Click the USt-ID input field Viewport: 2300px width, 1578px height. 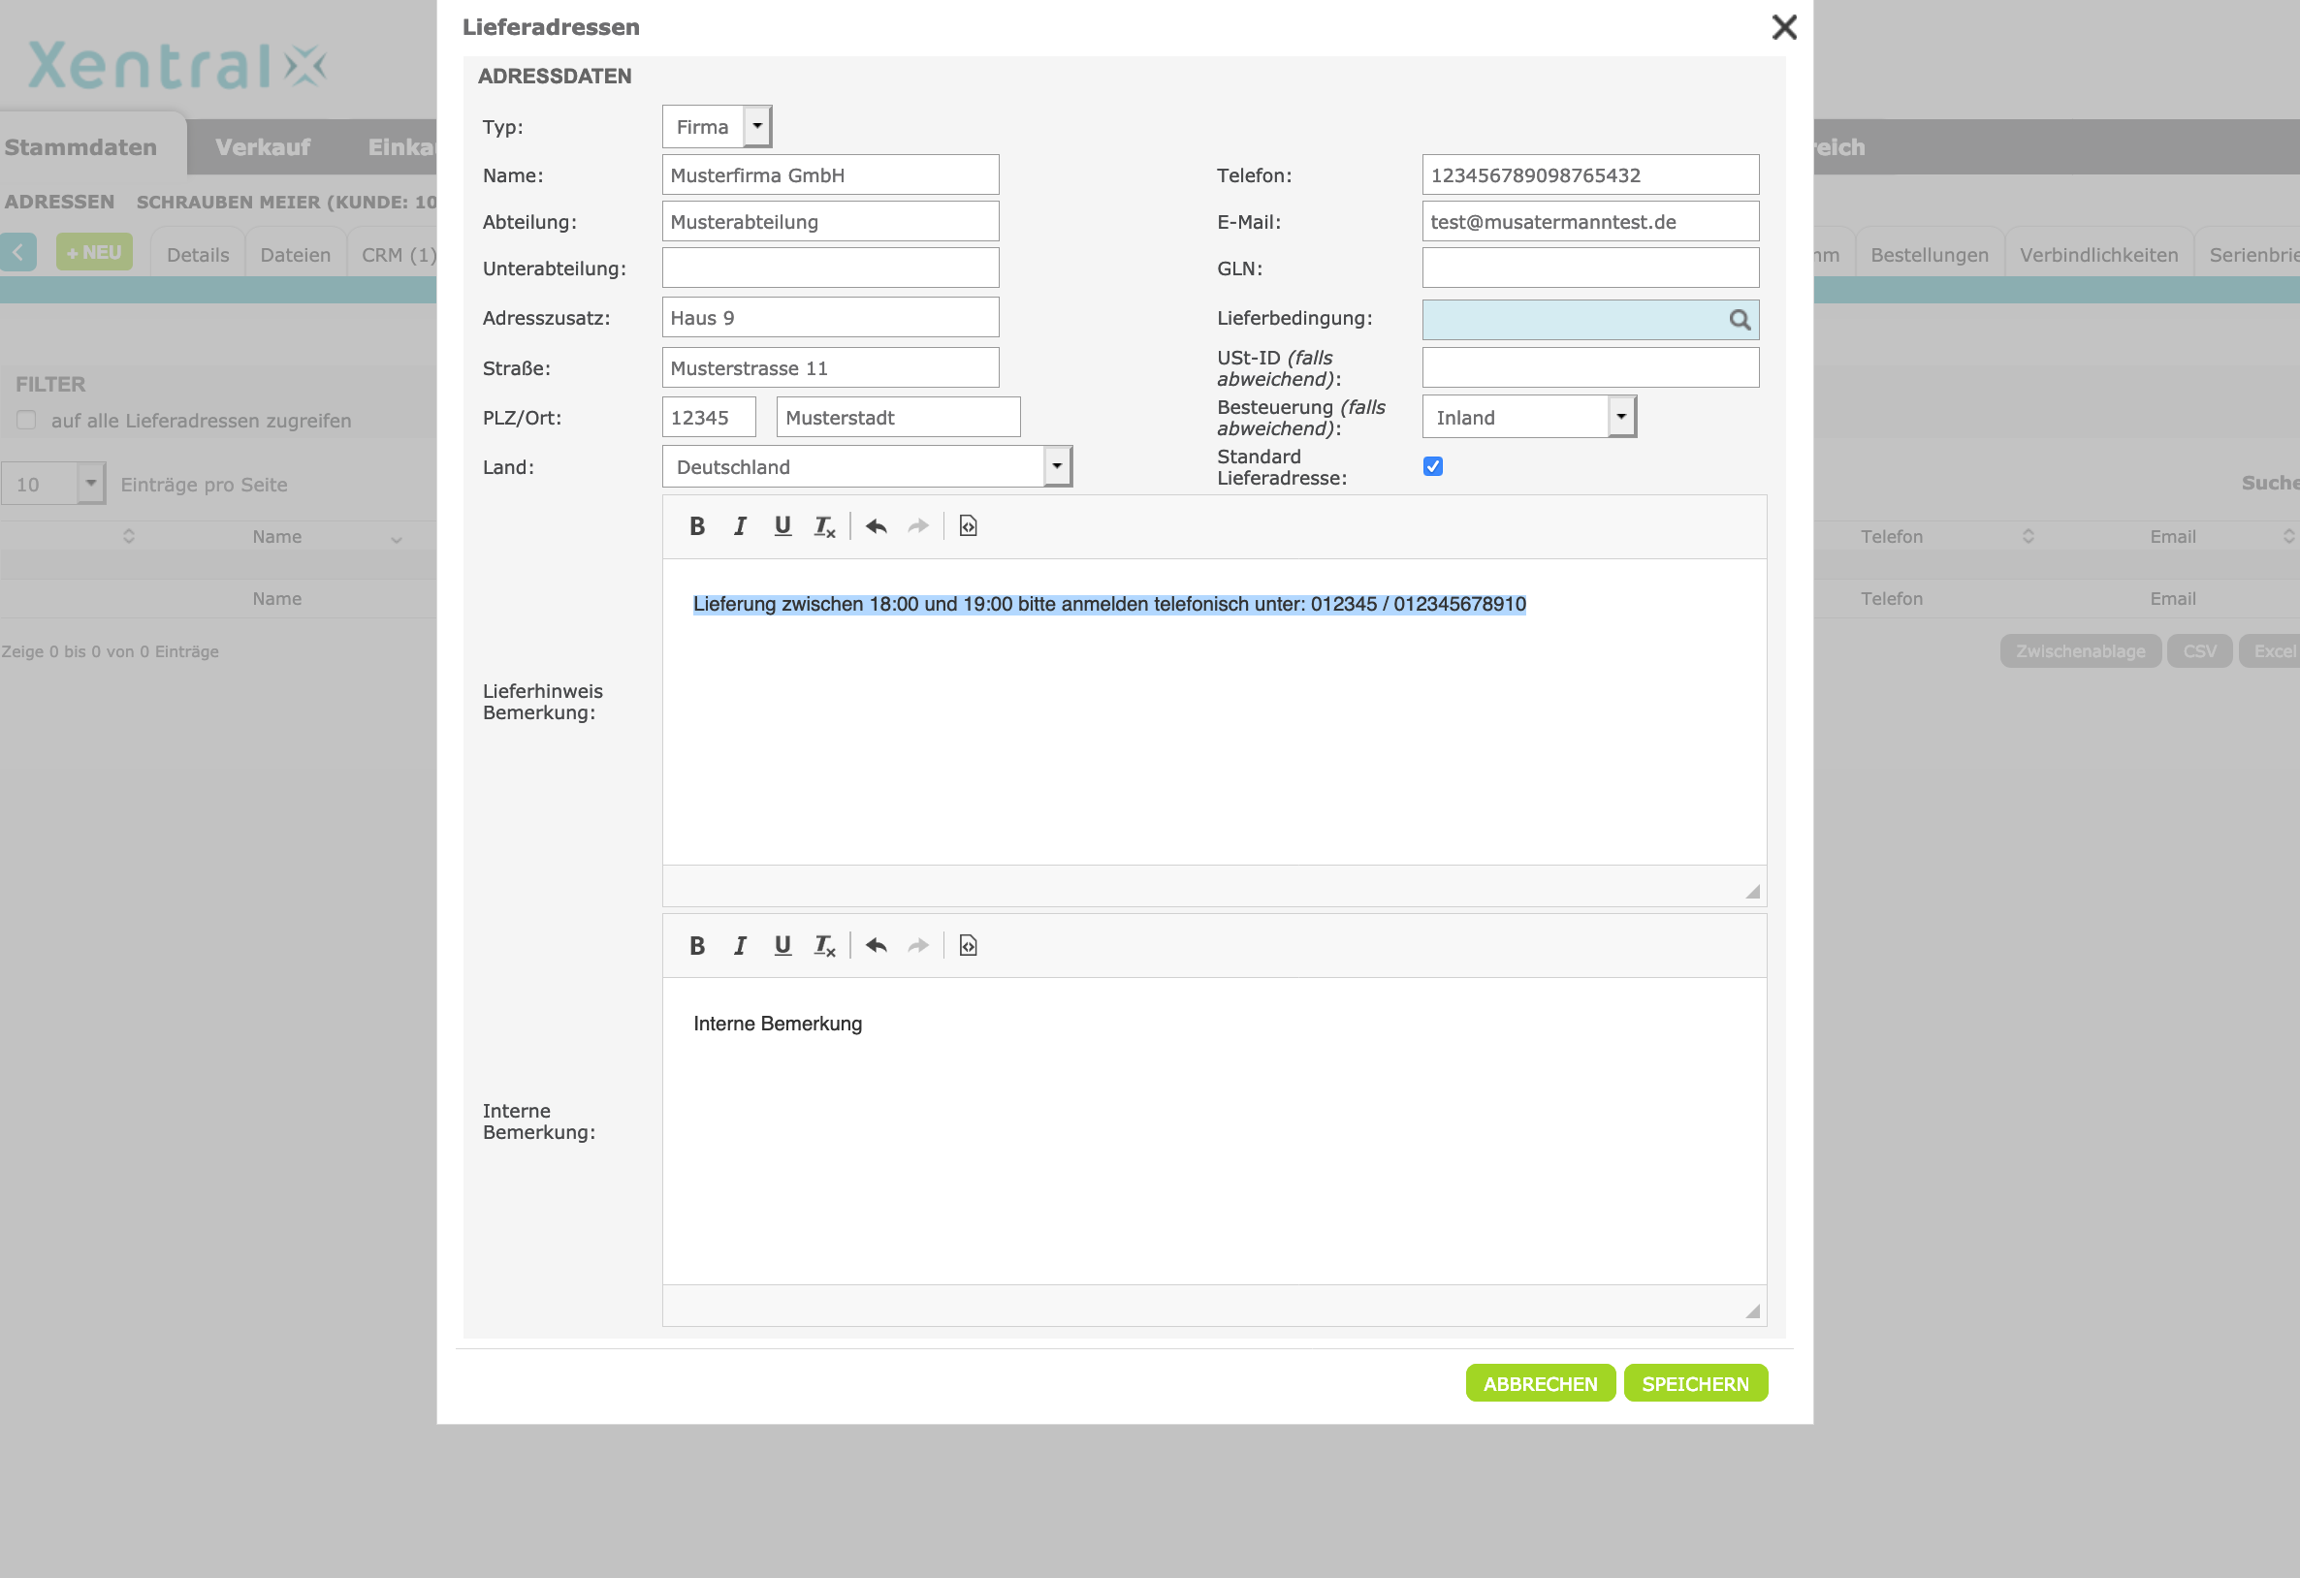[x=1589, y=368]
